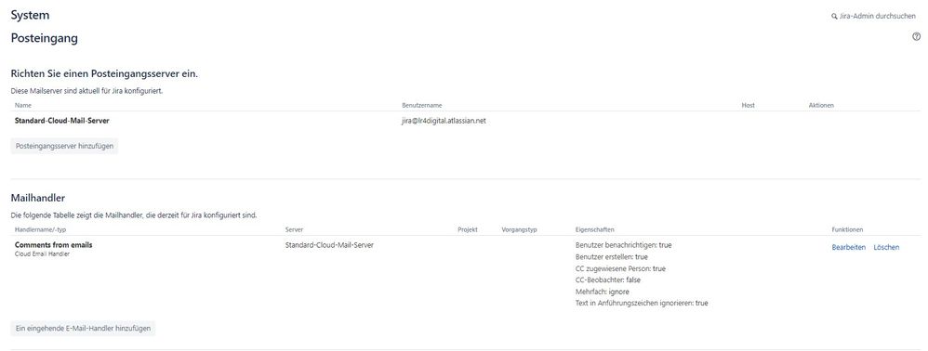Click the search magnifier icon
928x351 pixels.
pyautogui.click(x=834, y=17)
